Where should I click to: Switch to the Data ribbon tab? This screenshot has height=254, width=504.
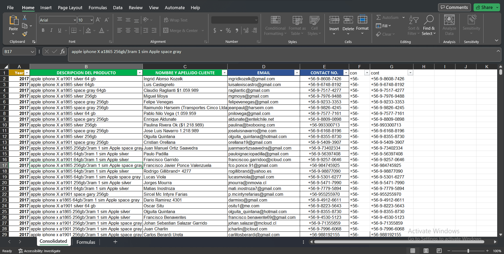point(118,8)
